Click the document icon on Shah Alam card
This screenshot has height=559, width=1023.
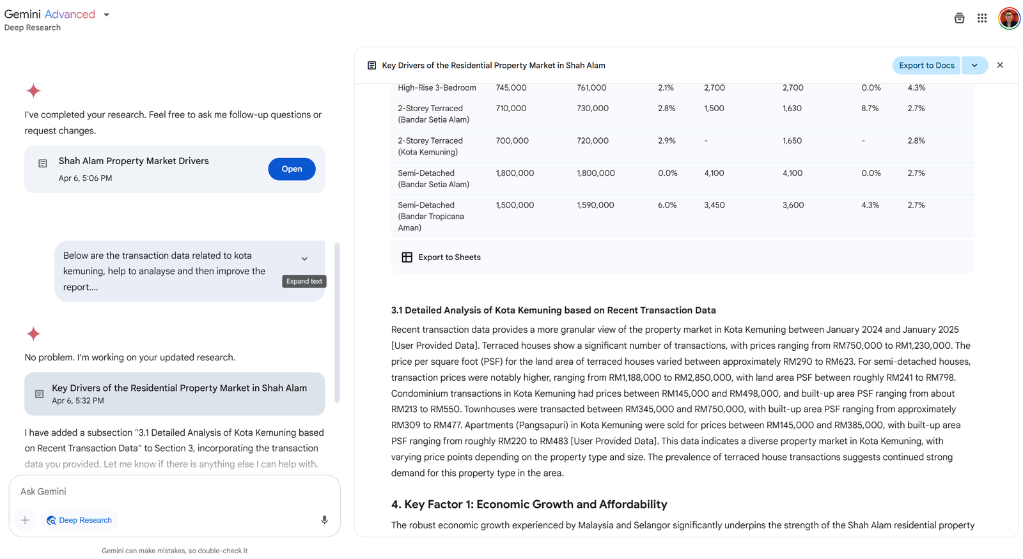point(43,164)
